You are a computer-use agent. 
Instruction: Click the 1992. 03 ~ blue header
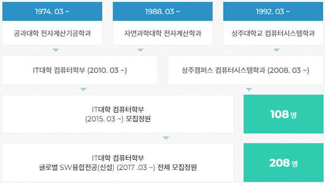pos(273,12)
